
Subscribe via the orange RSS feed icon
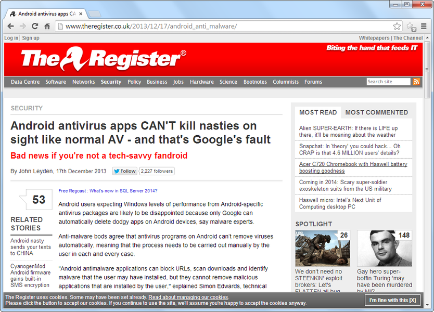point(416,82)
